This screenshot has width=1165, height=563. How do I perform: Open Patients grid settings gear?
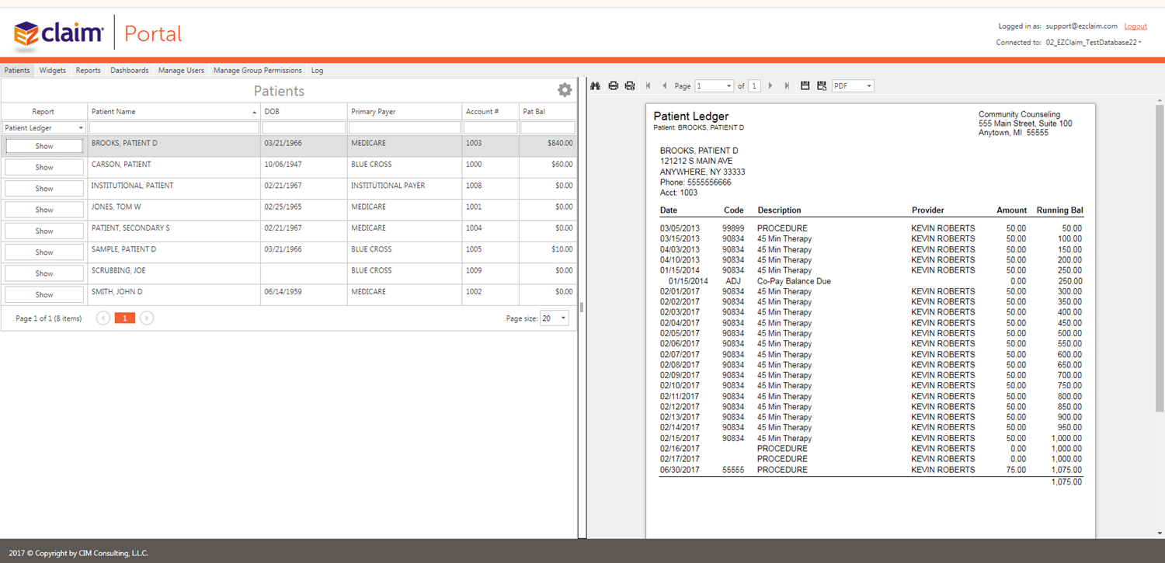(x=565, y=90)
